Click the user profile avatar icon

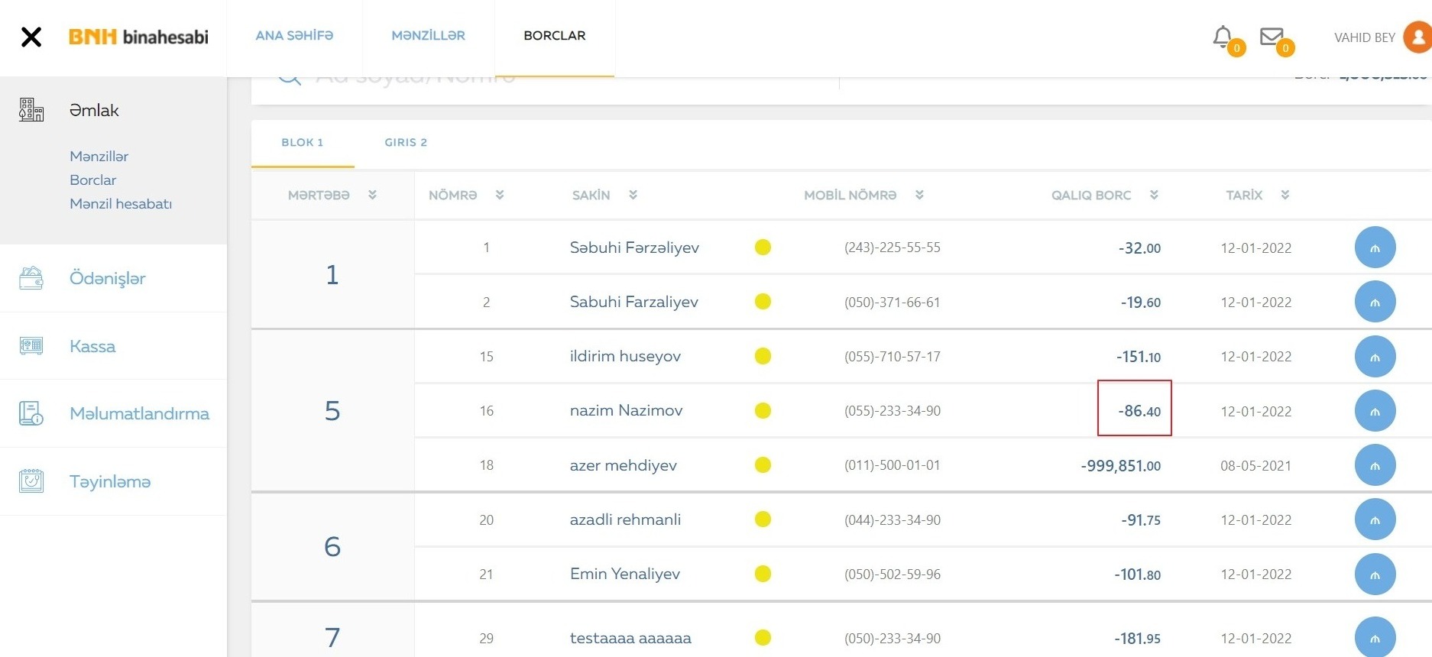(1417, 37)
